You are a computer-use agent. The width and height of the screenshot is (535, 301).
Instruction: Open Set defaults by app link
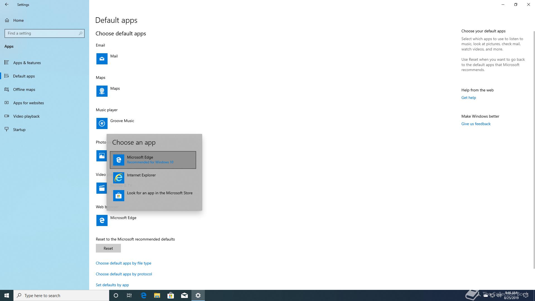coord(112,285)
